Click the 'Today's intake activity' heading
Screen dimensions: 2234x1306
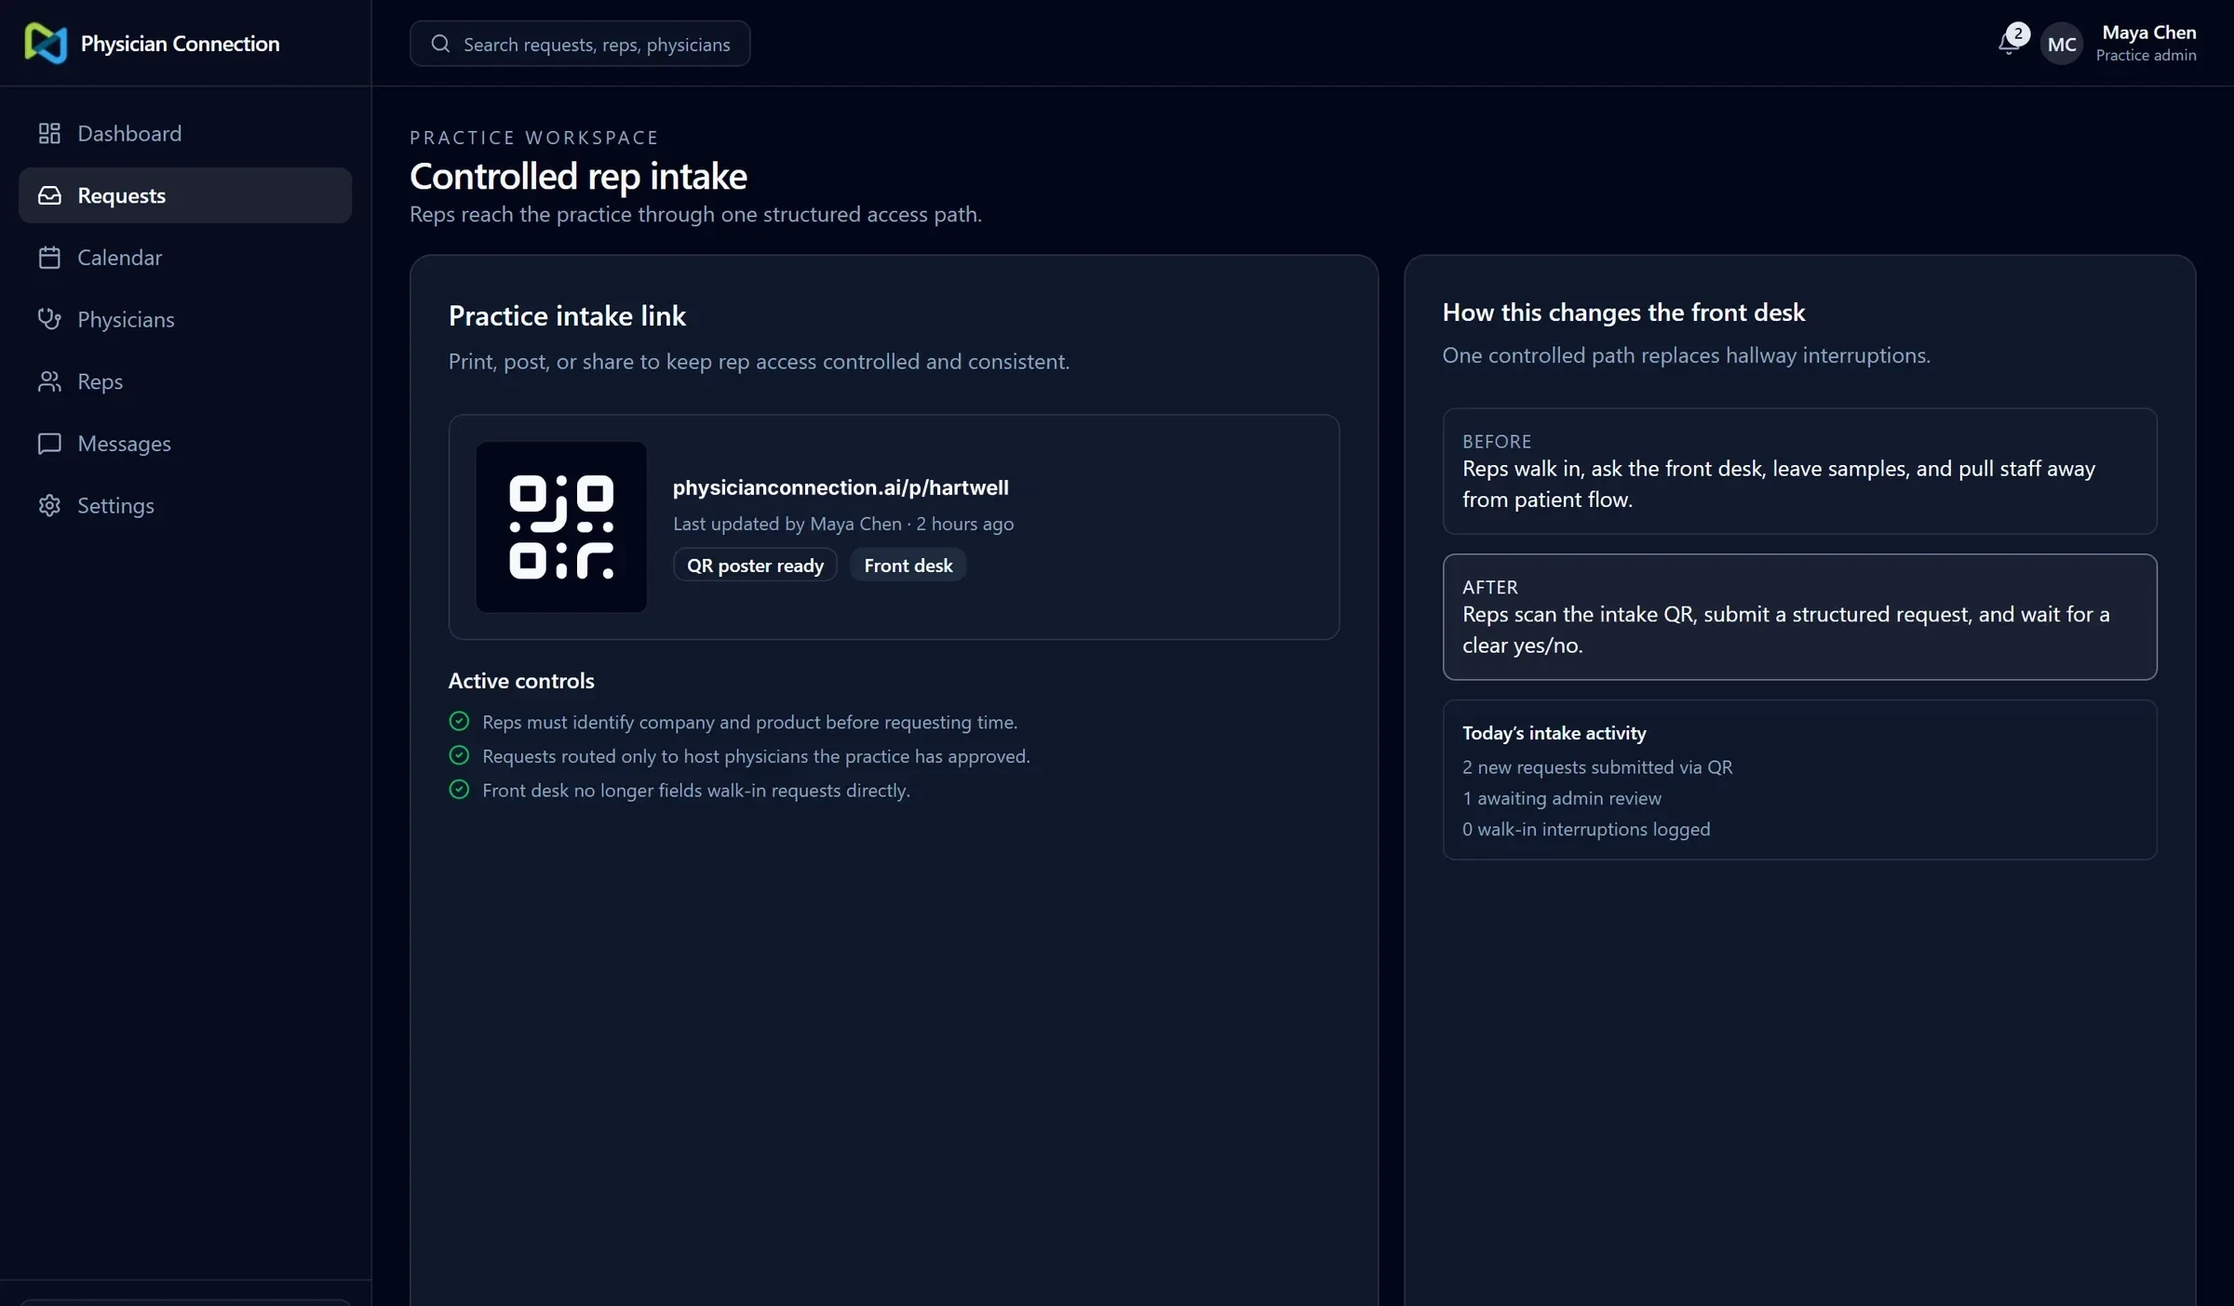tap(1554, 733)
